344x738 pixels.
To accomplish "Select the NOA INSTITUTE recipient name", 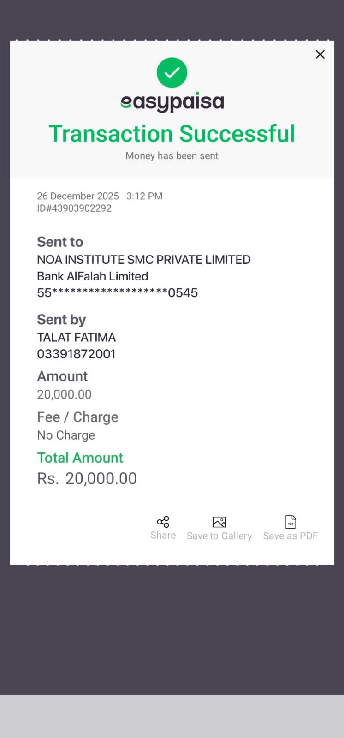I will (144, 260).
